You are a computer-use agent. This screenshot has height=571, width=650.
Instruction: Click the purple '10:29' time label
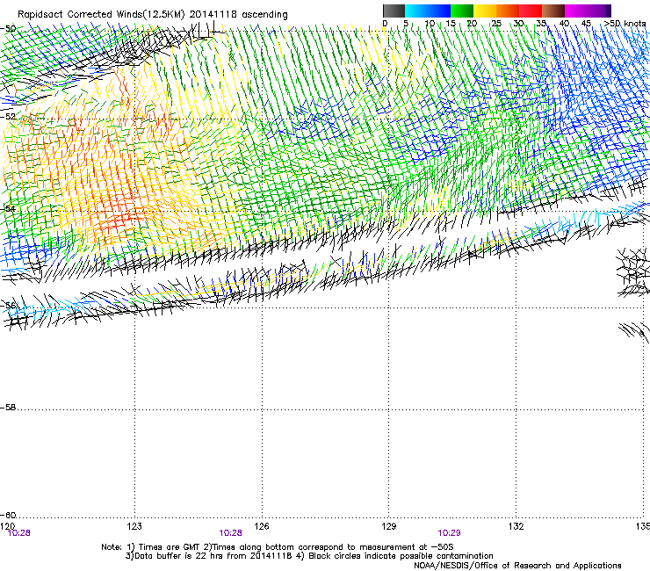point(449,533)
